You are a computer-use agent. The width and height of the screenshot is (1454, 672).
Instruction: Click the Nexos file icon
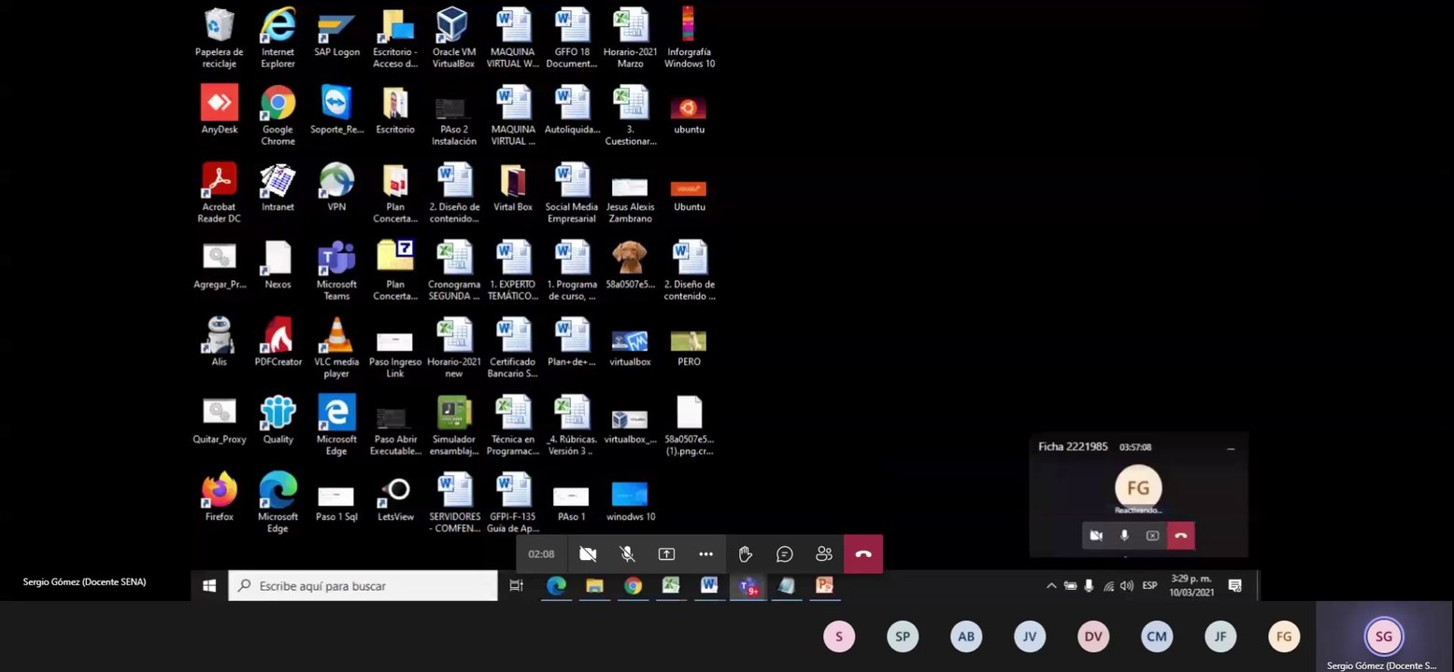click(x=278, y=265)
